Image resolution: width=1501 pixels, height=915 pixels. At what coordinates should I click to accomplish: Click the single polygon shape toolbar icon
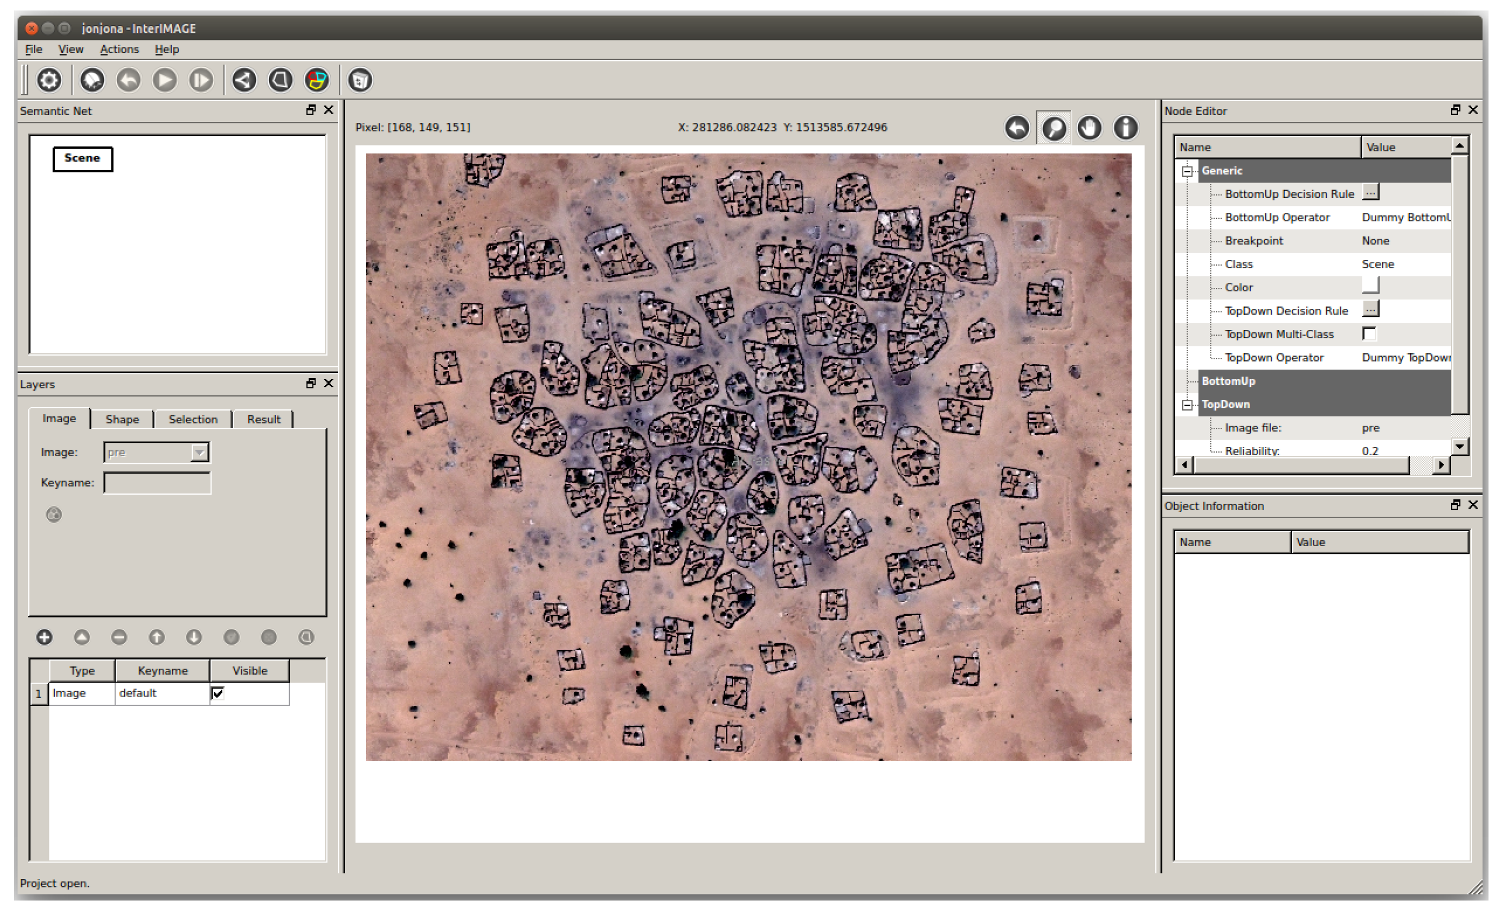point(280,80)
